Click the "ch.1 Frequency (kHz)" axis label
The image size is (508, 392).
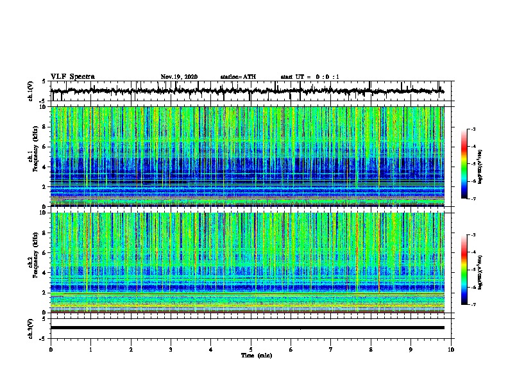(x=33, y=149)
